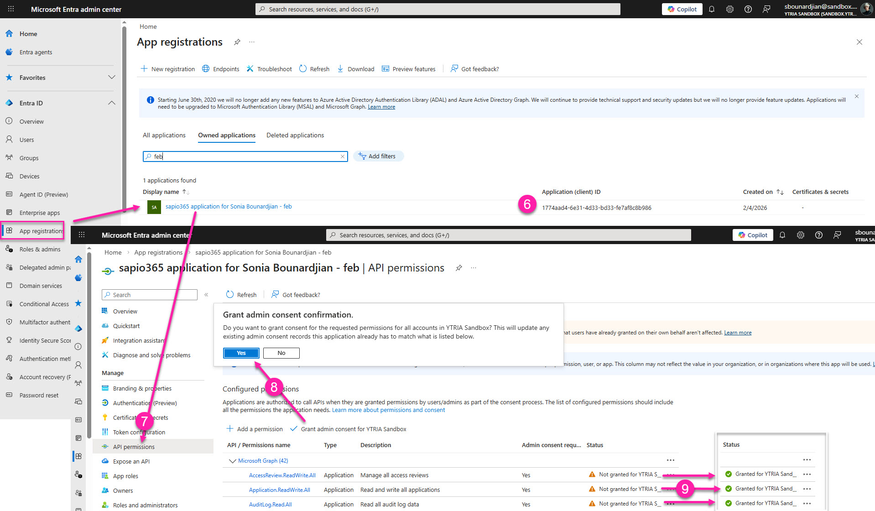The height and width of the screenshot is (511, 875).
Task: Collapse the Entra ID navigation section
Action: (x=111, y=103)
